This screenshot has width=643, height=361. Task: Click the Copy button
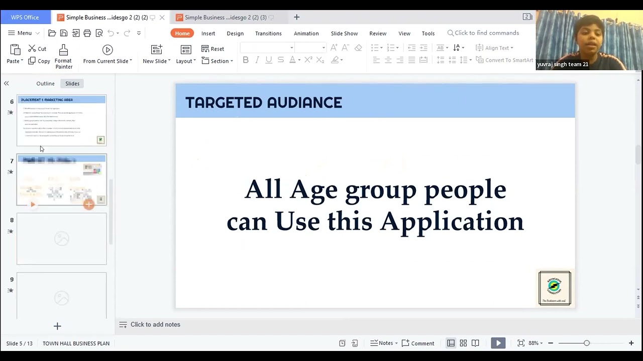point(39,61)
